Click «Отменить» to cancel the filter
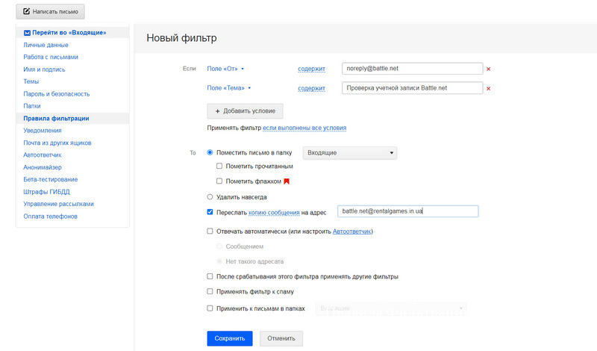The height and width of the screenshot is (351, 597). (281, 338)
